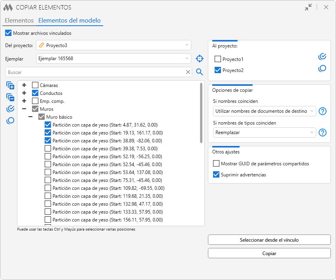
Task: Click the magnifier search icon
Action: pyautogui.click(x=200, y=72)
